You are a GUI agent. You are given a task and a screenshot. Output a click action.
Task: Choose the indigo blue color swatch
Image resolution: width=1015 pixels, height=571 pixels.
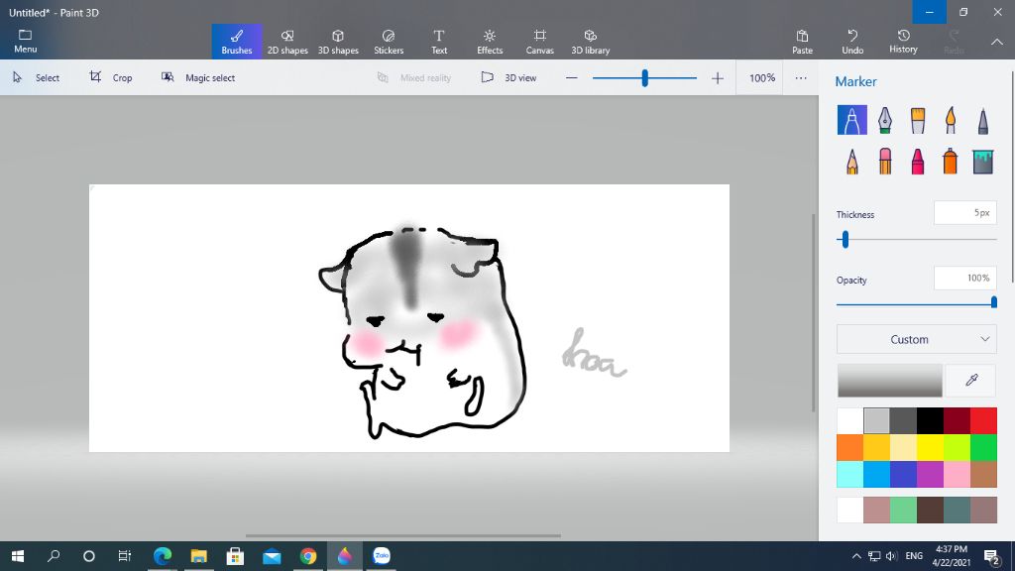(904, 474)
